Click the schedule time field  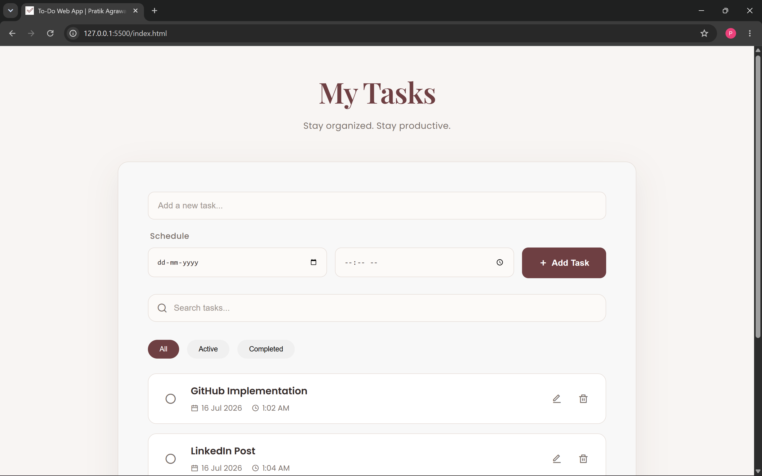[x=424, y=262]
